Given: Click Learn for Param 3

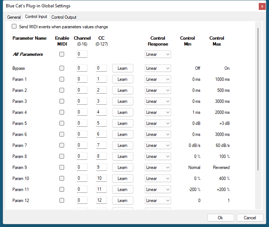Looking at the screenshot, I should [x=123, y=101].
